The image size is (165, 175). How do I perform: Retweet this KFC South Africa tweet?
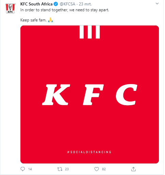pos(60,169)
